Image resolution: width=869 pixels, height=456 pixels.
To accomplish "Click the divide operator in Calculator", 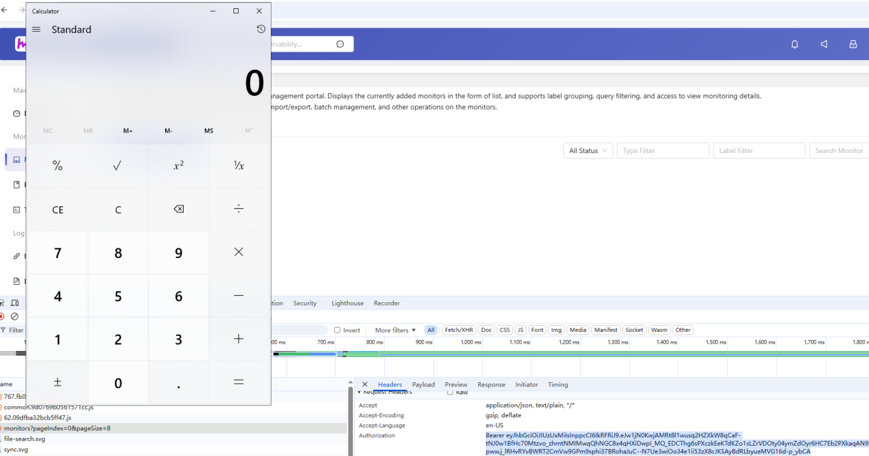I will click(239, 209).
